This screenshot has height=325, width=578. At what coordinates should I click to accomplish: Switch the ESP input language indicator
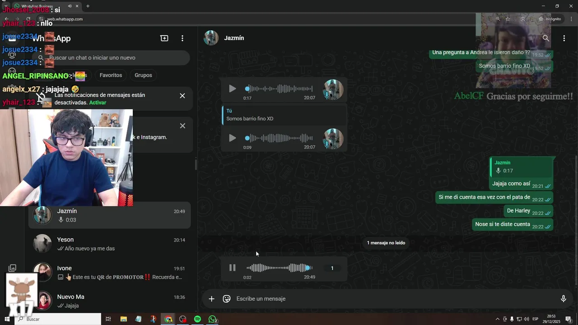click(x=536, y=319)
